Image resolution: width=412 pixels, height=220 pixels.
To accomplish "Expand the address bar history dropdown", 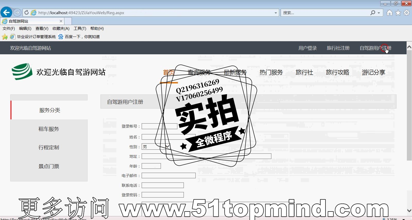I will click(276, 13).
